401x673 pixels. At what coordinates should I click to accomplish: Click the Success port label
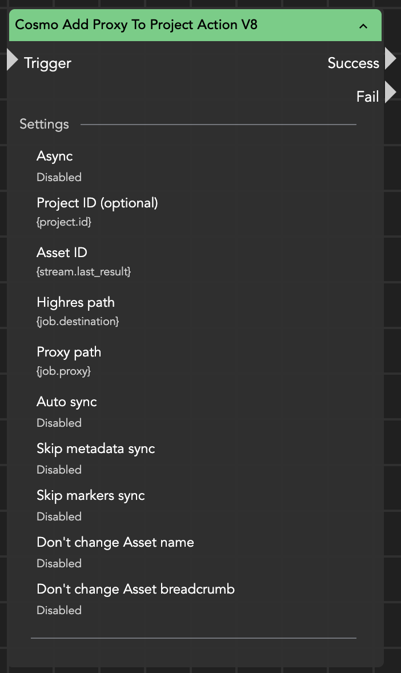[353, 63]
